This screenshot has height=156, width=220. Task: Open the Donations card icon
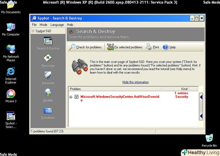[48, 111]
